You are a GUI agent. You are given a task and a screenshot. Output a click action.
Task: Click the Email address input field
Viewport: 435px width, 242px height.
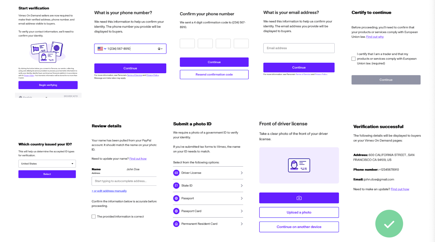299,48
